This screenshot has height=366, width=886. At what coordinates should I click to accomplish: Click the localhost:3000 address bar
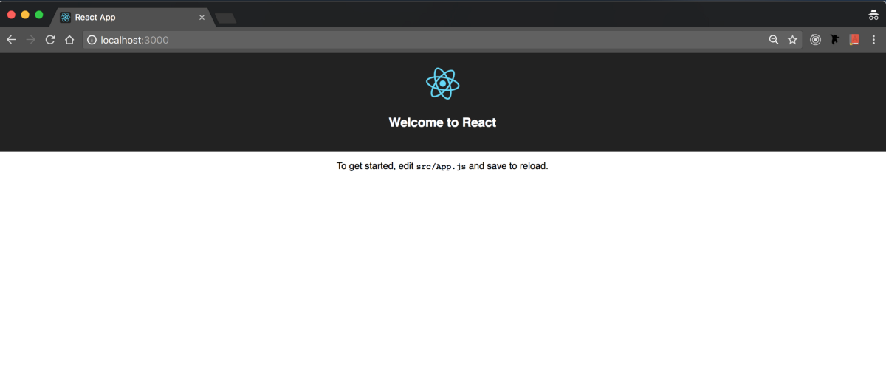[442, 40]
